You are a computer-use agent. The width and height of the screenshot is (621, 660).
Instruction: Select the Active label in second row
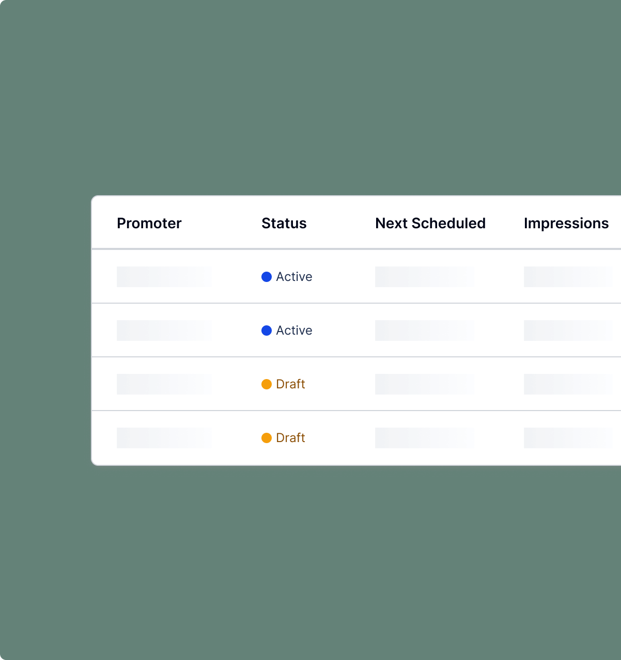pos(294,331)
